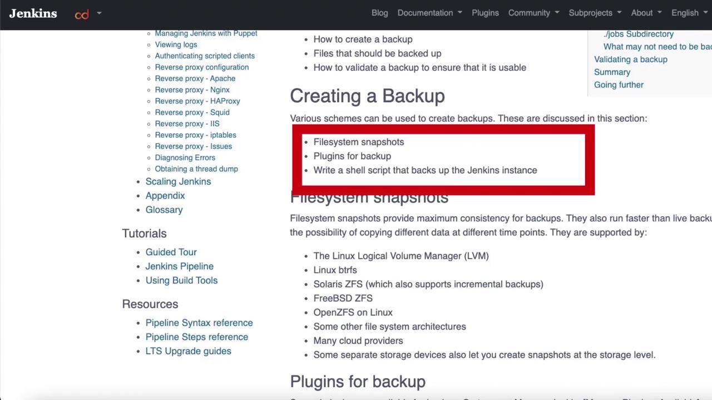Screen dimensions: 712x400
Task: Open Reverse proxy - Issues link
Action: pyautogui.click(x=194, y=146)
